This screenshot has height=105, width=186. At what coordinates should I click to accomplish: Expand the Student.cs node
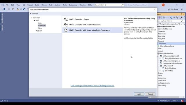160,71
